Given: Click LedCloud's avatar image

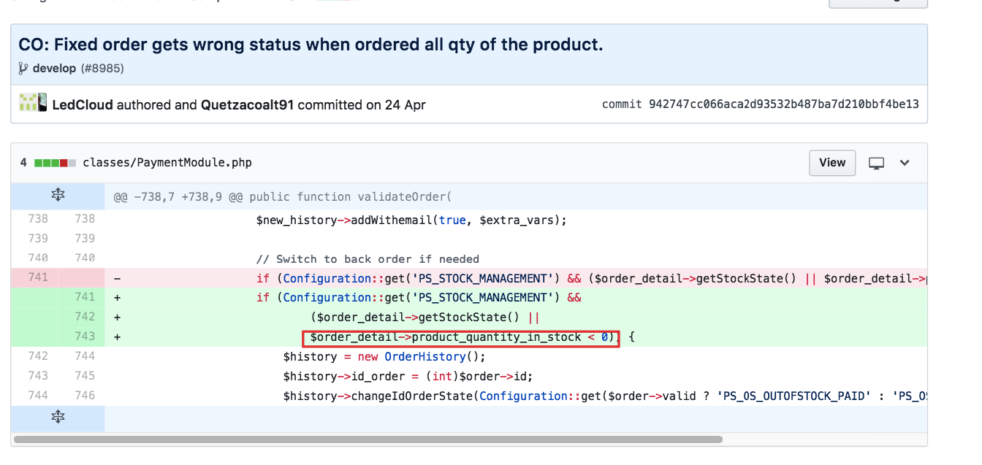Looking at the screenshot, I should tap(33, 104).
